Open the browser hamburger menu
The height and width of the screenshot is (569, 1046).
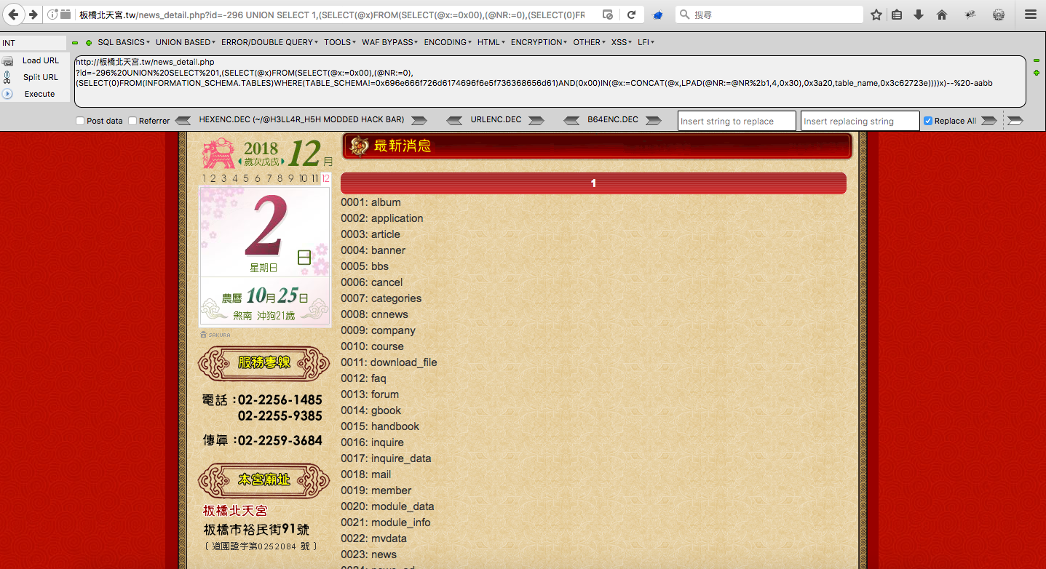point(1031,15)
